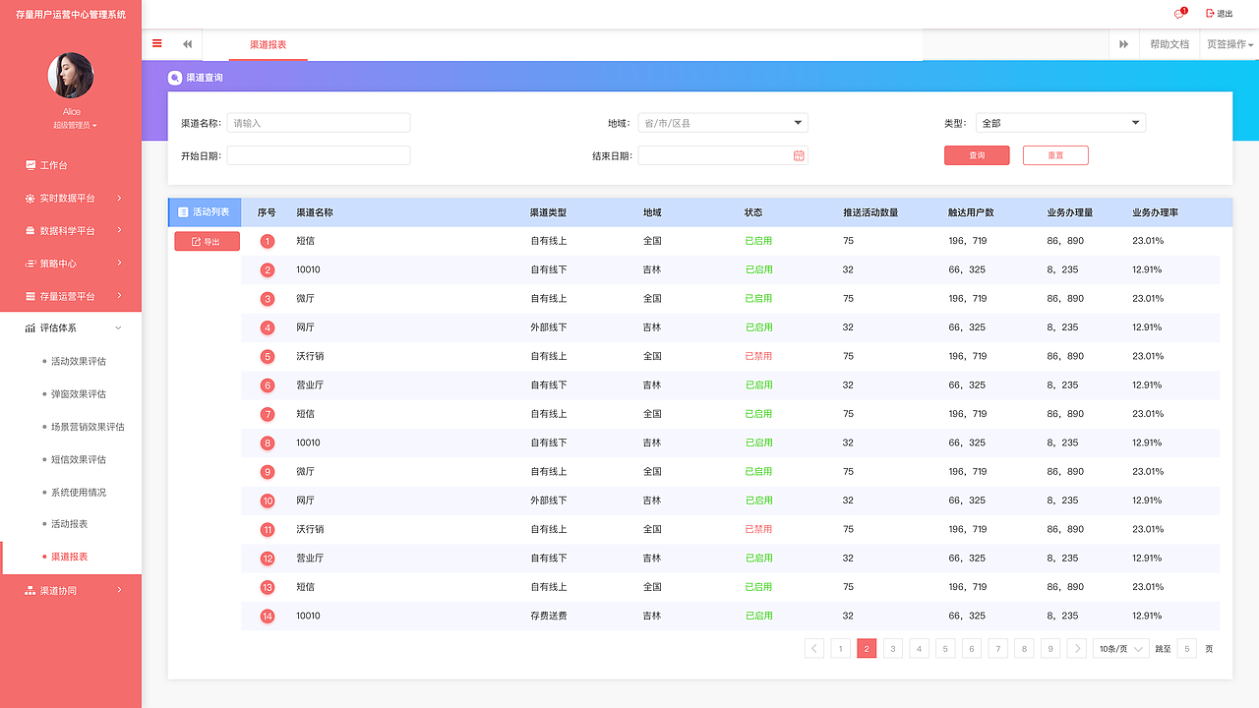Click the 重置 button

(1055, 155)
